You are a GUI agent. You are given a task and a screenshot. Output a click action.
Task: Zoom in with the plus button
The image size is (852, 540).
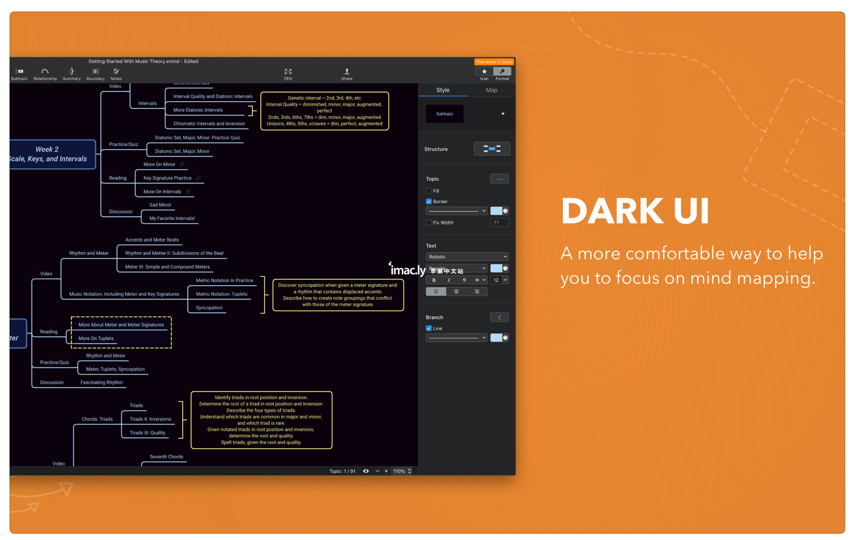[x=386, y=471]
